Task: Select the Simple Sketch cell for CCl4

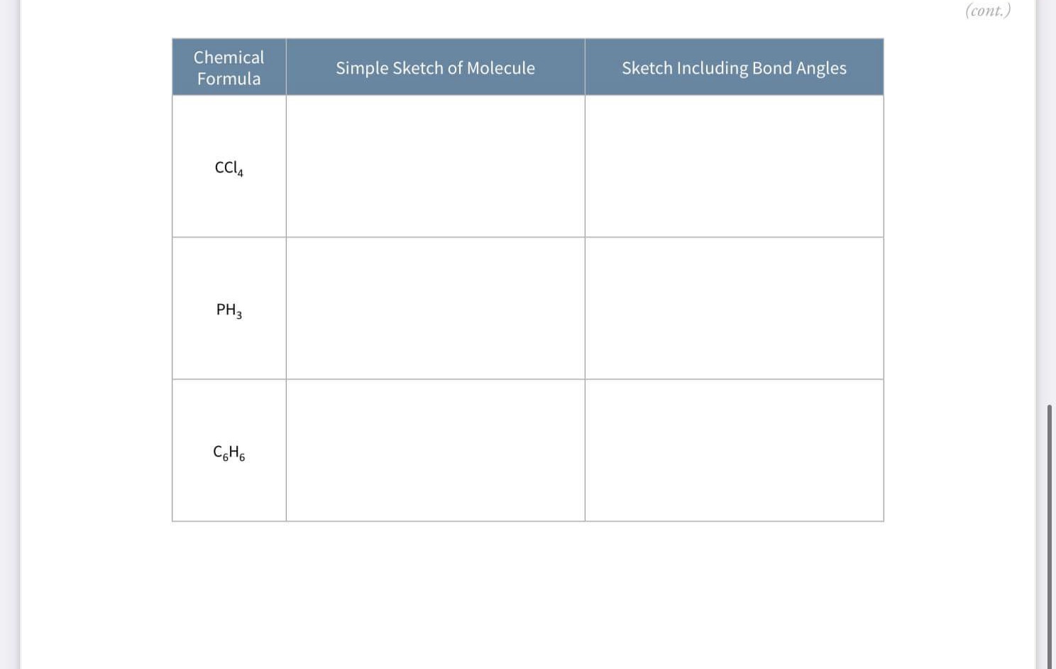Action: pos(436,166)
